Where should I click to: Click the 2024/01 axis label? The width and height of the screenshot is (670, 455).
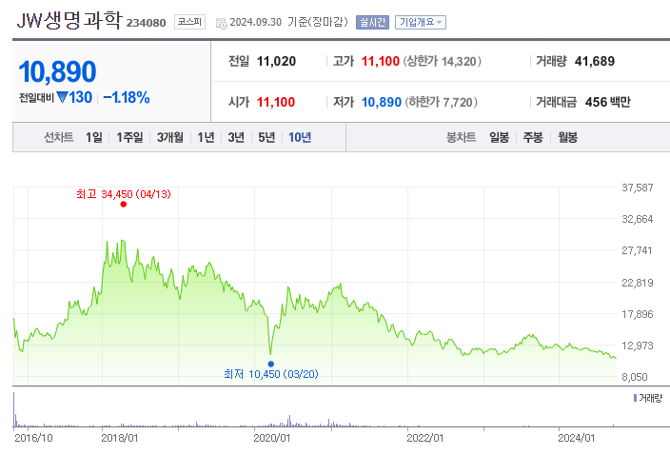click(576, 438)
